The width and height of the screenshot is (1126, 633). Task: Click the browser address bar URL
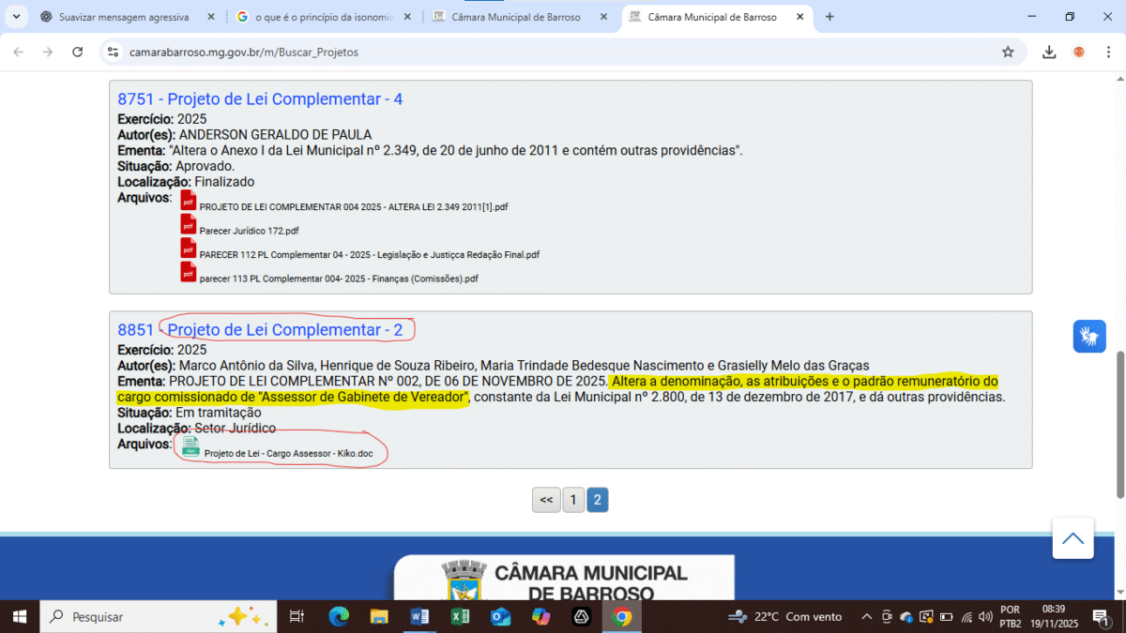pyautogui.click(x=244, y=53)
